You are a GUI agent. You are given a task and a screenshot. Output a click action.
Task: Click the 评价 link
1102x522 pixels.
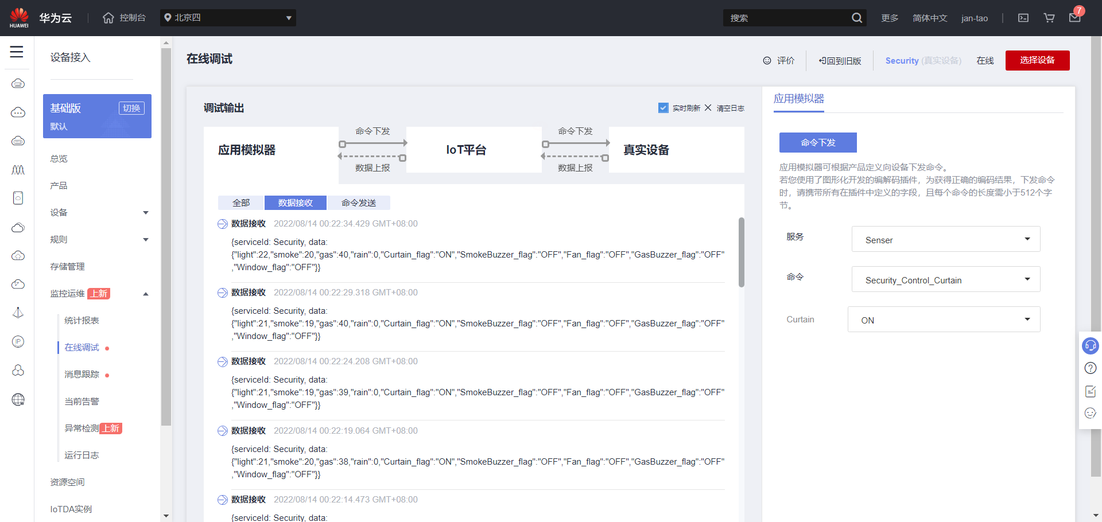(x=786, y=61)
